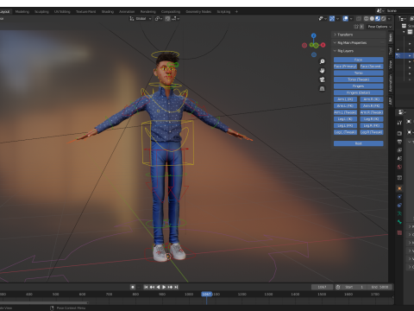Switch to material preview shading
Viewport: 414px width, 311px height.
click(x=378, y=19)
